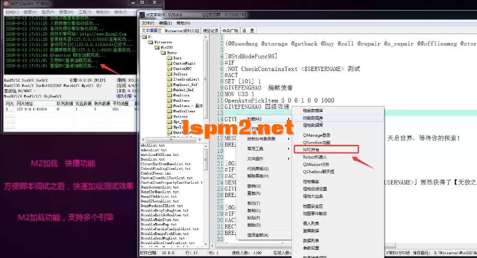The height and width of the screenshot is (258, 477).
Task: Select BoxsList.txt in file list
Action: pyautogui.click(x=153, y=159)
